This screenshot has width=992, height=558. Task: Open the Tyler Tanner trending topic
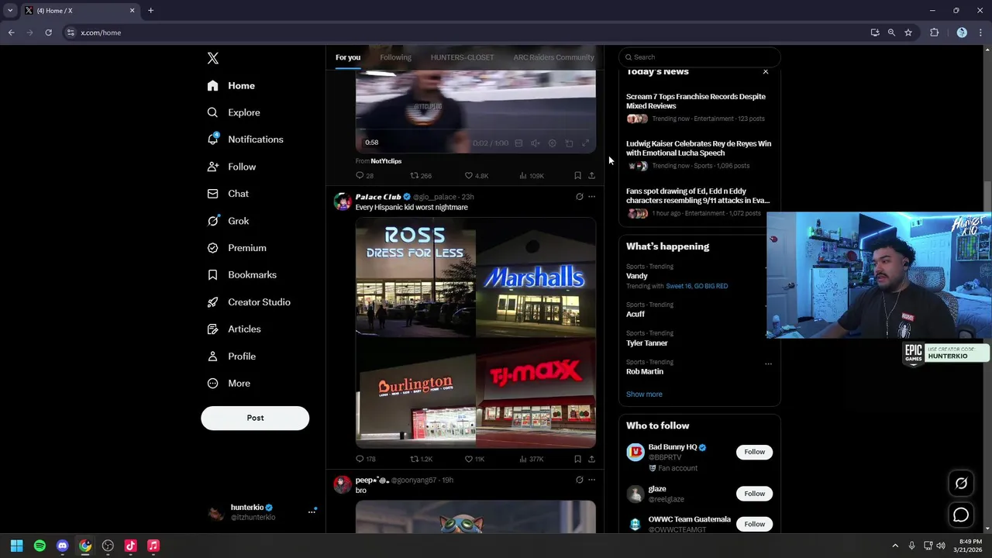[x=647, y=343]
